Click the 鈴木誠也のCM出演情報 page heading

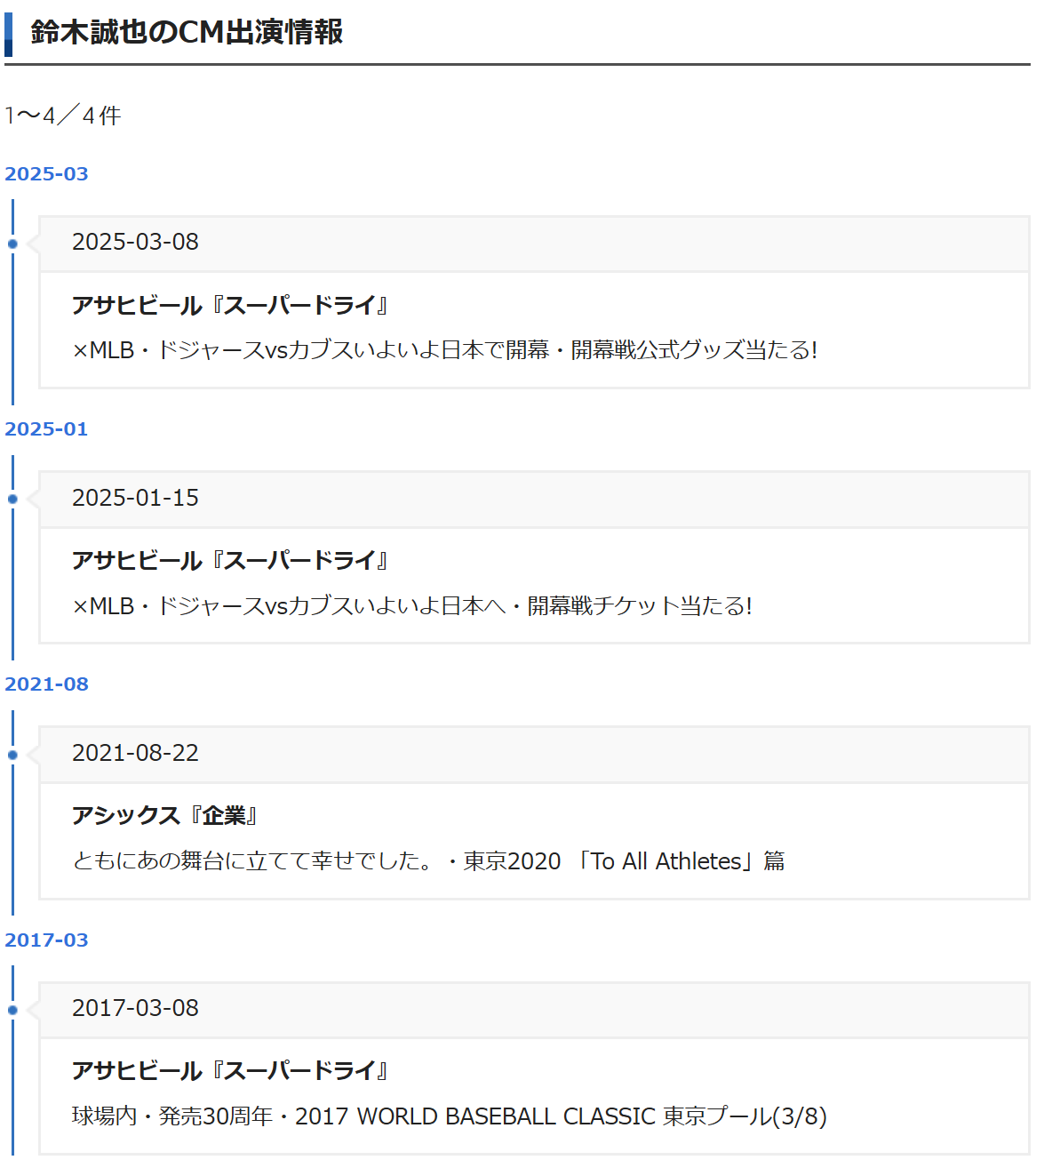click(x=187, y=32)
